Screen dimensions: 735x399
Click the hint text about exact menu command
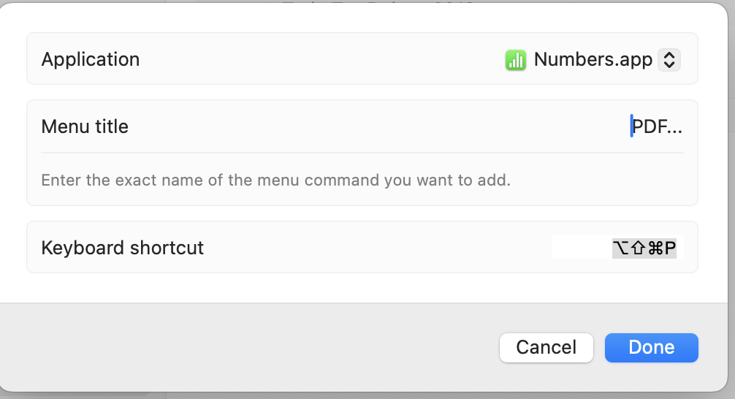(x=275, y=180)
